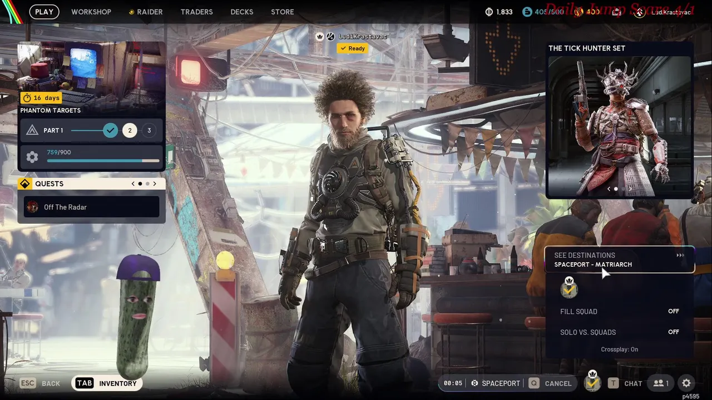Screen dimensions: 712x400
Task: Select step 3 of Phantom Targets
Action: (149, 131)
